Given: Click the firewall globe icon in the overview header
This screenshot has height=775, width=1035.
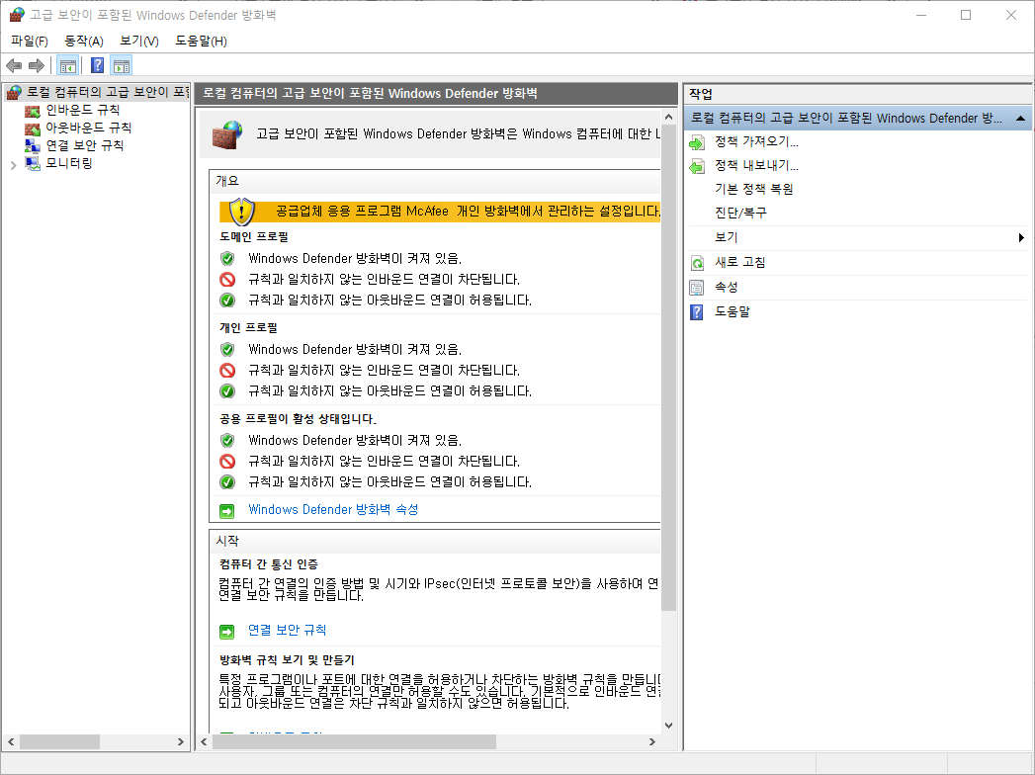Looking at the screenshot, I should pyautogui.click(x=227, y=134).
